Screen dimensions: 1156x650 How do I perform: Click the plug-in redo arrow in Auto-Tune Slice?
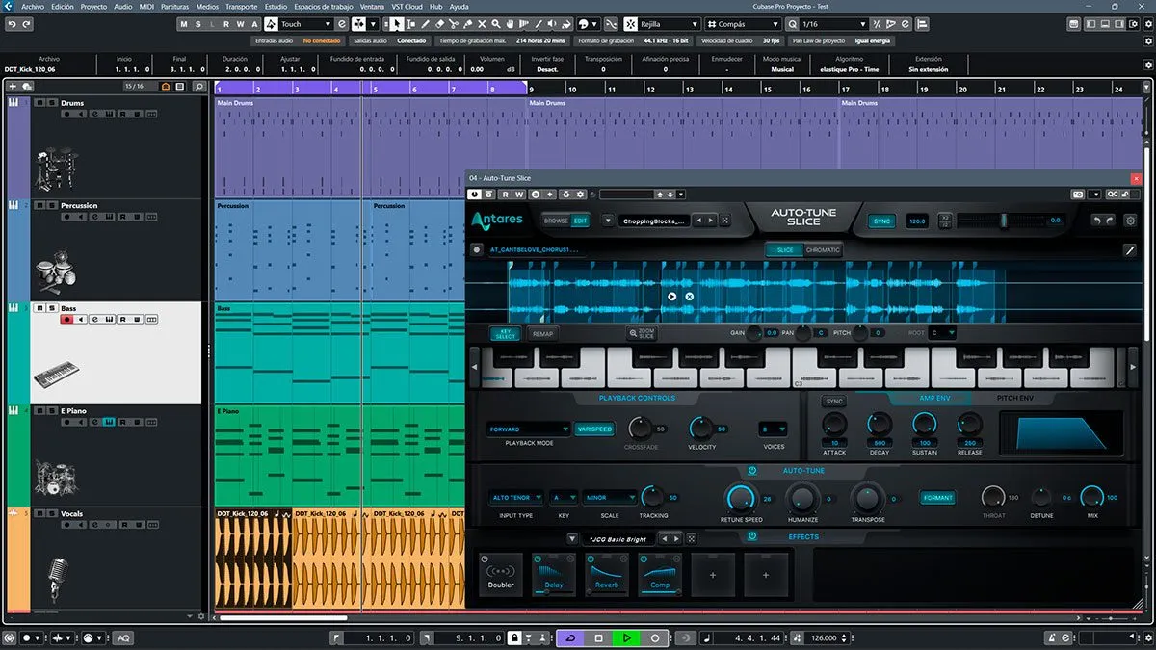(1109, 221)
